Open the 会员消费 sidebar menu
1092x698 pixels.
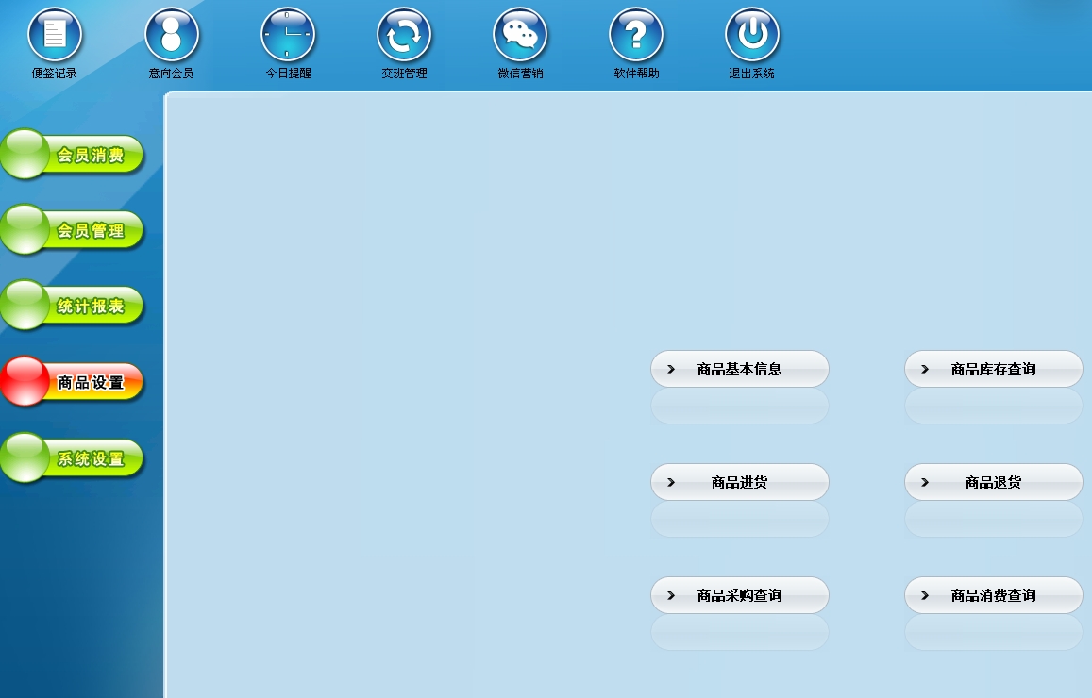click(91, 156)
